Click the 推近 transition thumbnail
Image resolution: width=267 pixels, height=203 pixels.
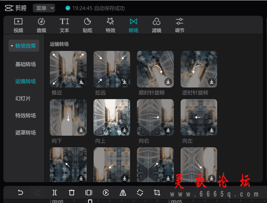68,69
